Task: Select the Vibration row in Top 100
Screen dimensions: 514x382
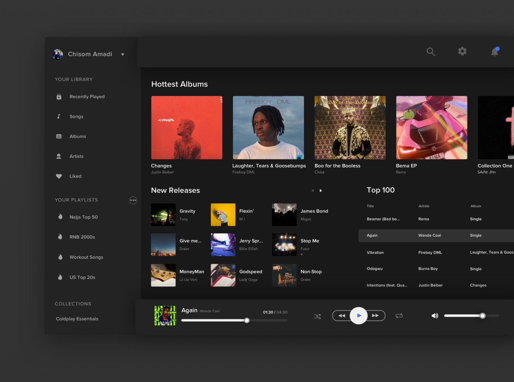Action: (436, 252)
